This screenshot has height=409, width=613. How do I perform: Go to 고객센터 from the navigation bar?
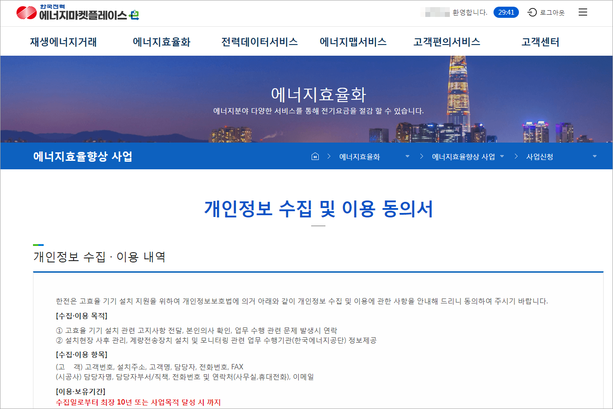click(540, 41)
